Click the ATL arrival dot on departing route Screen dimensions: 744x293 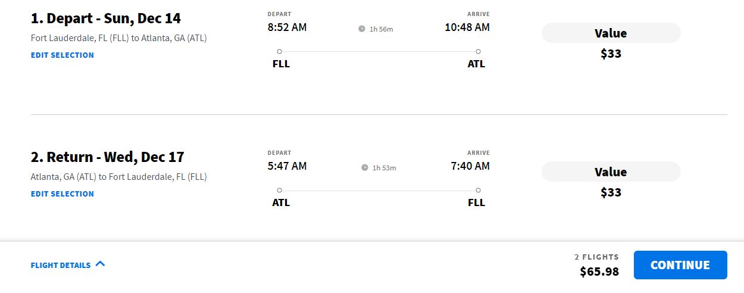(478, 52)
